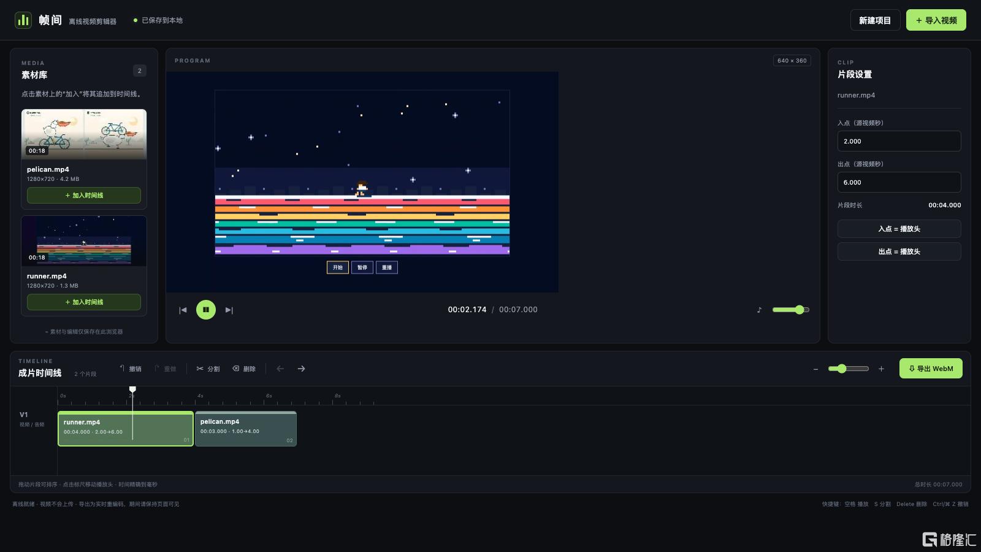Mute audio via the music note icon
The image size is (981, 552).
(759, 310)
